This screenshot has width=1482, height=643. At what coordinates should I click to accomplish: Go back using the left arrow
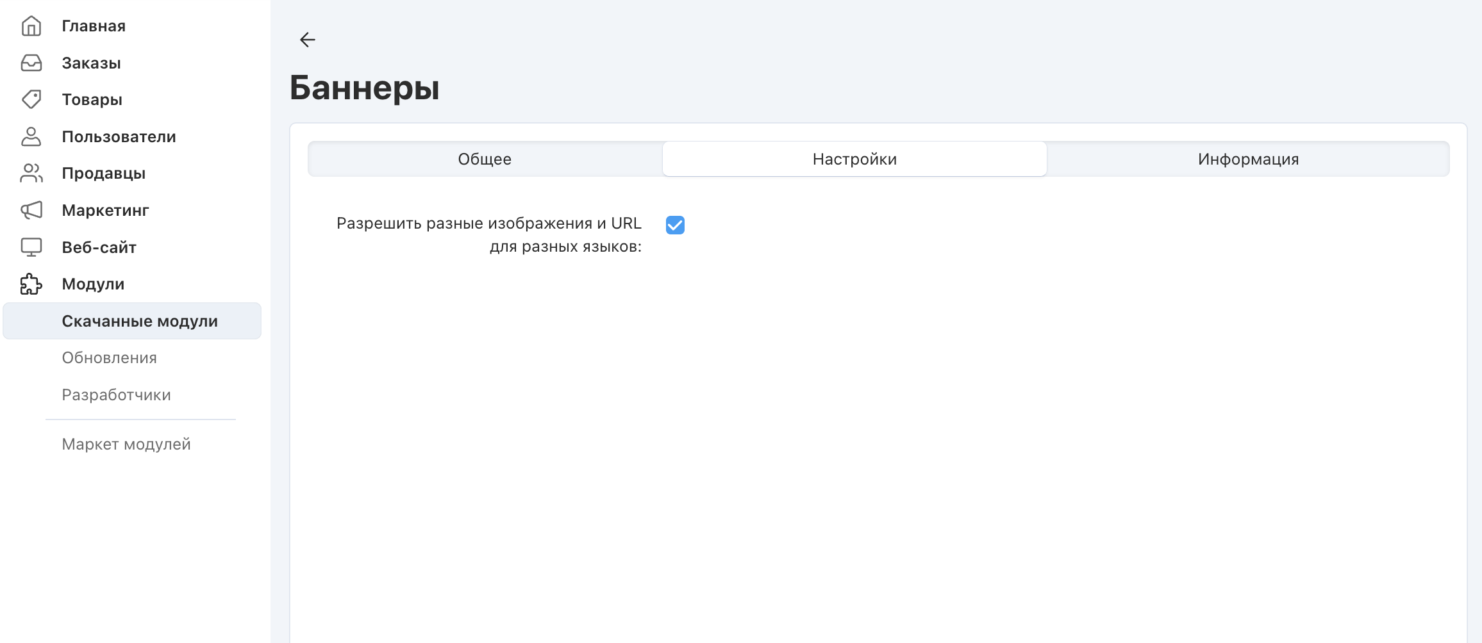(308, 40)
